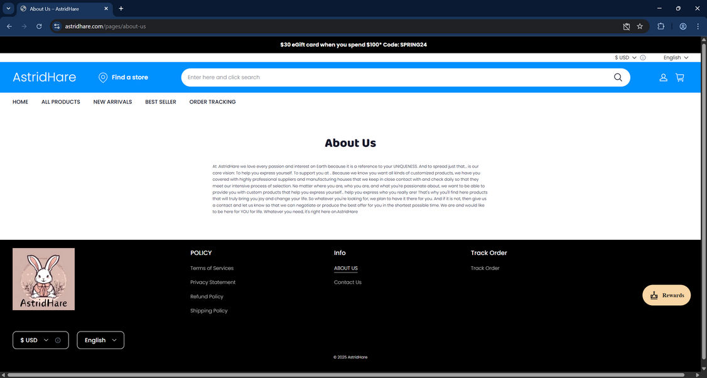Open Contact Us footer link

coord(348,283)
